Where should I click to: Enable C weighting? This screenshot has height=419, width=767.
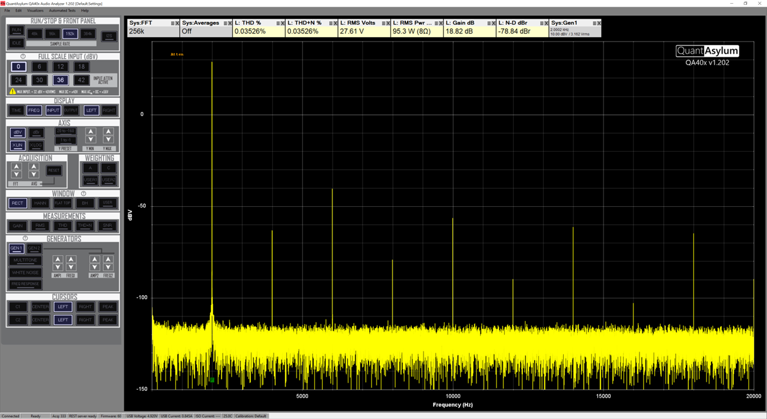(109, 168)
